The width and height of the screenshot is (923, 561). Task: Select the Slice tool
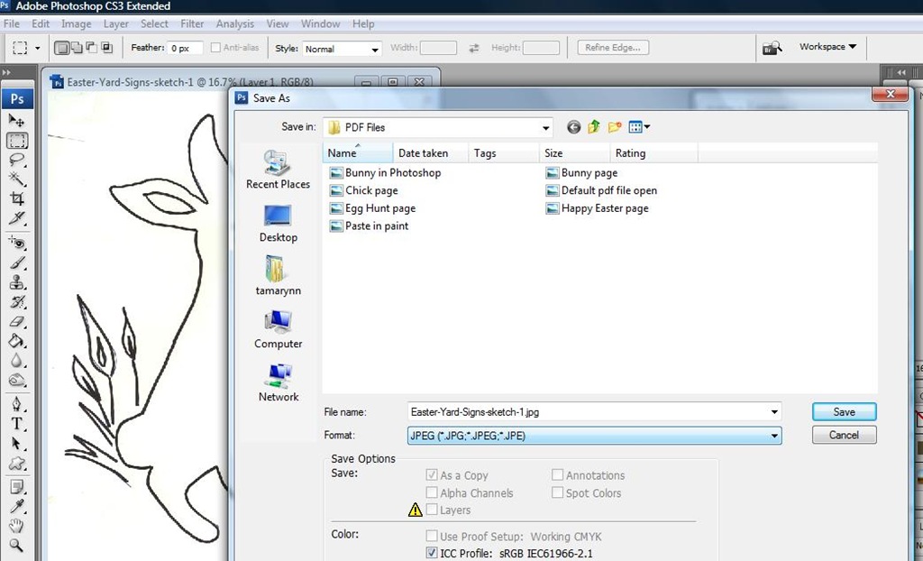(x=16, y=218)
